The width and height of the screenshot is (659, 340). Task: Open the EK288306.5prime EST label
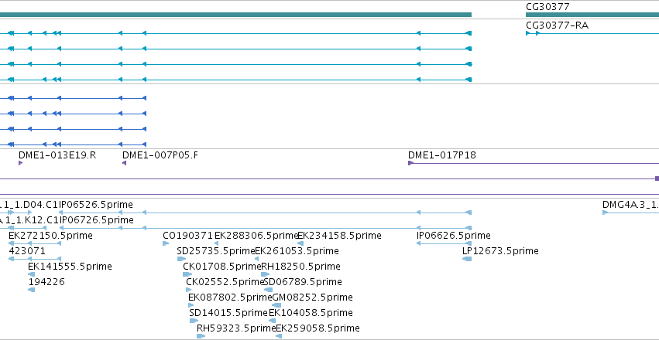256,236
